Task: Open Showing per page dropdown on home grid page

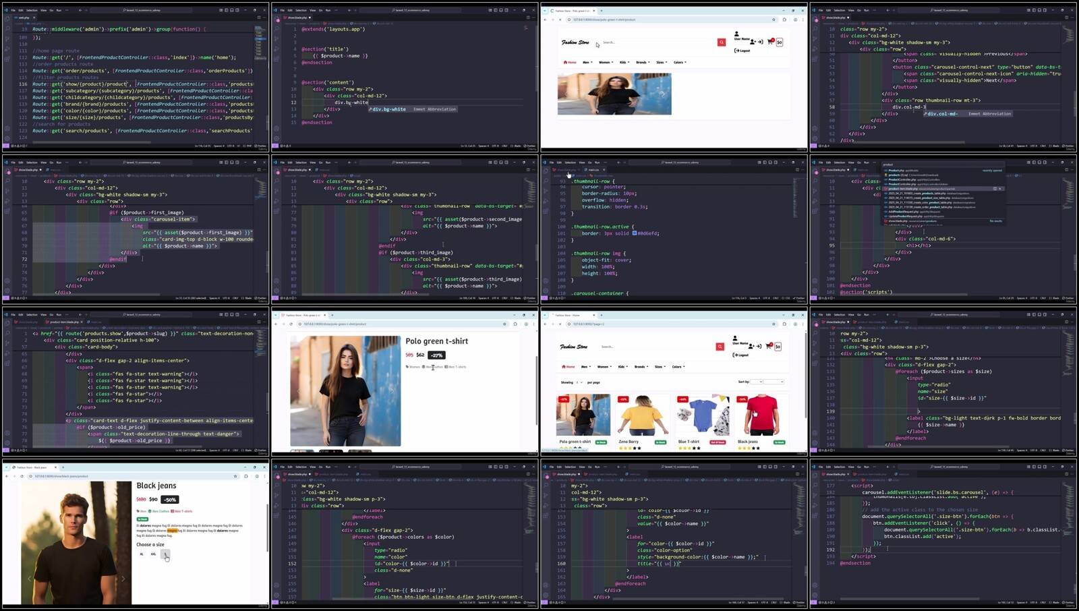Action: [x=579, y=382]
